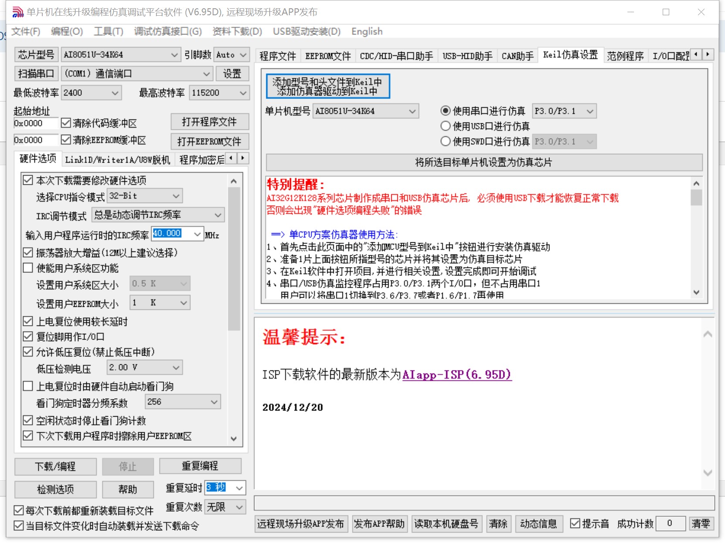Select 使用SWD口进行仿真 radio button
Viewport: 725px width, 543px height.
tap(445, 141)
